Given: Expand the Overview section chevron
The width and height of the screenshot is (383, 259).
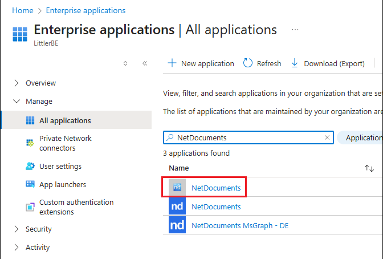Looking at the screenshot, I should [17, 83].
